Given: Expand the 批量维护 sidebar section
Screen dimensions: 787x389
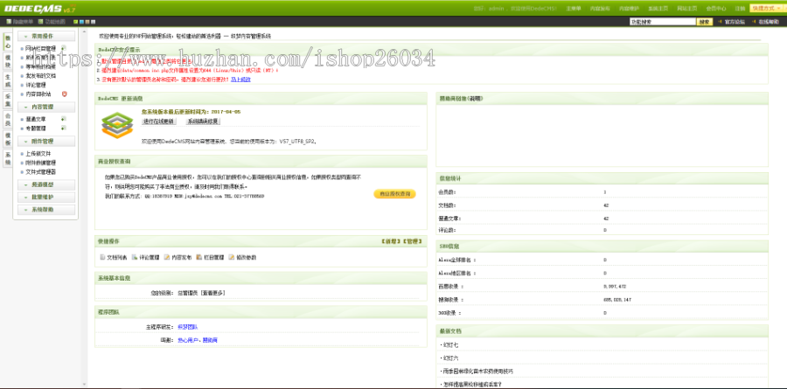Looking at the screenshot, I should [x=47, y=198].
